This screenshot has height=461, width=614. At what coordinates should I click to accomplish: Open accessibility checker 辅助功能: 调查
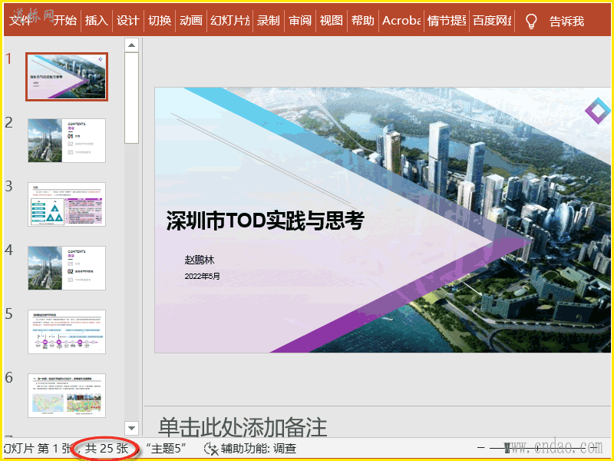click(x=259, y=449)
